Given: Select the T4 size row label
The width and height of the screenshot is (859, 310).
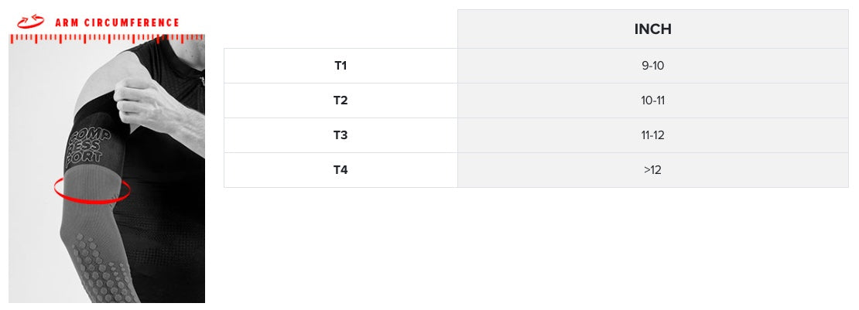Looking at the screenshot, I should coord(341,170).
